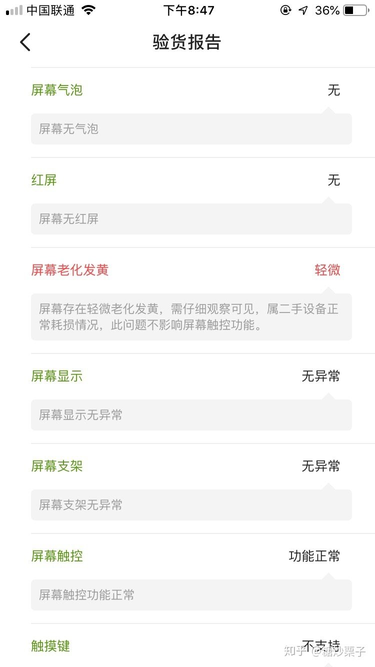Tap the Wi-Fi status icon
Screen dimensions: 375x667
[x=88, y=10]
